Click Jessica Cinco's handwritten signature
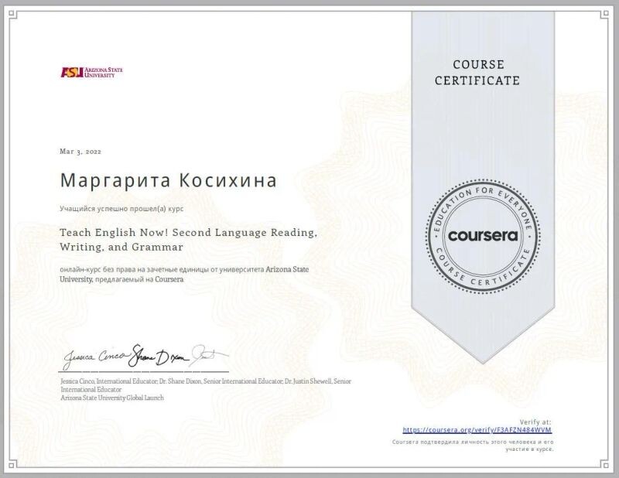619x478 pixels. pos(91,358)
